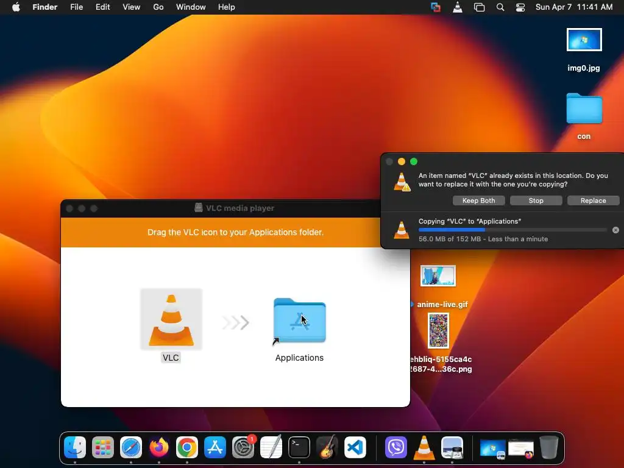Screen dimensions: 624x468
Task: Click the copy progress bar
Action: pyautogui.click(x=512, y=230)
